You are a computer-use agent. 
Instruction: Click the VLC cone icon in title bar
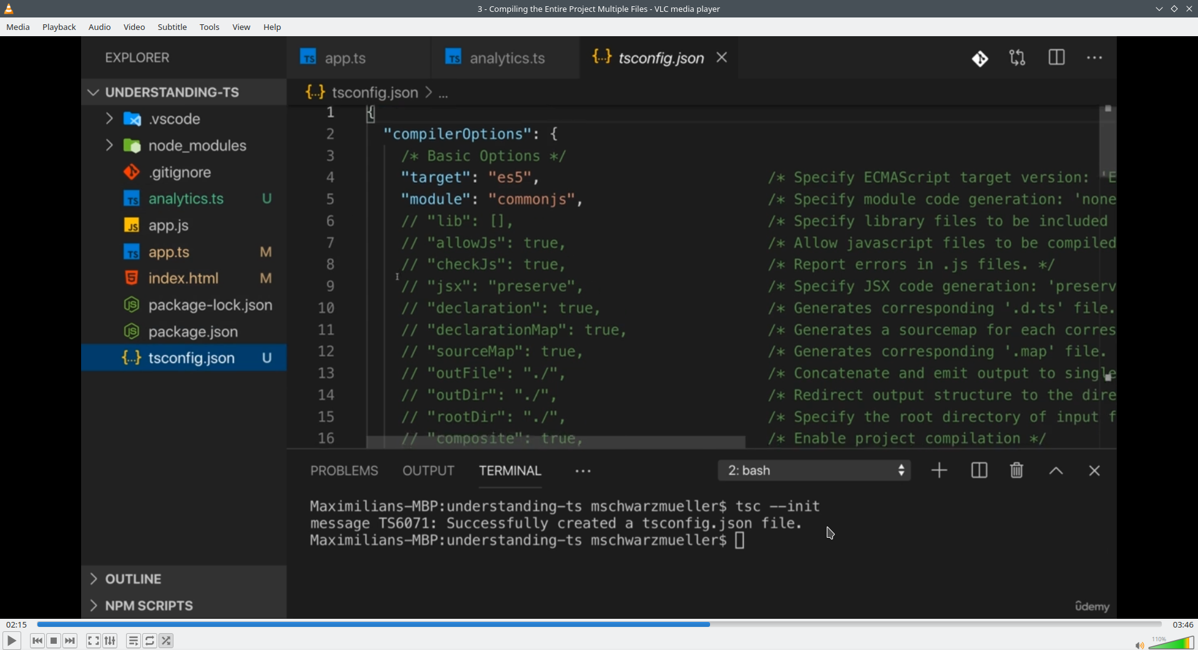coord(9,9)
